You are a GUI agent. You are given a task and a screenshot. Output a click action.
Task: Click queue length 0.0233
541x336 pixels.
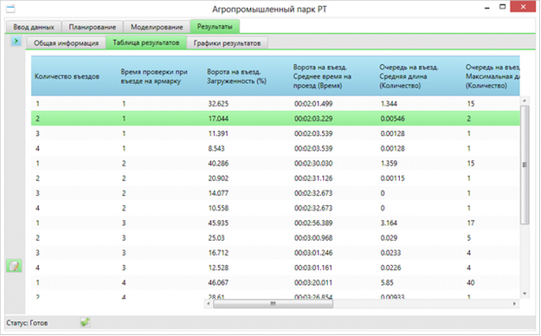point(390,253)
